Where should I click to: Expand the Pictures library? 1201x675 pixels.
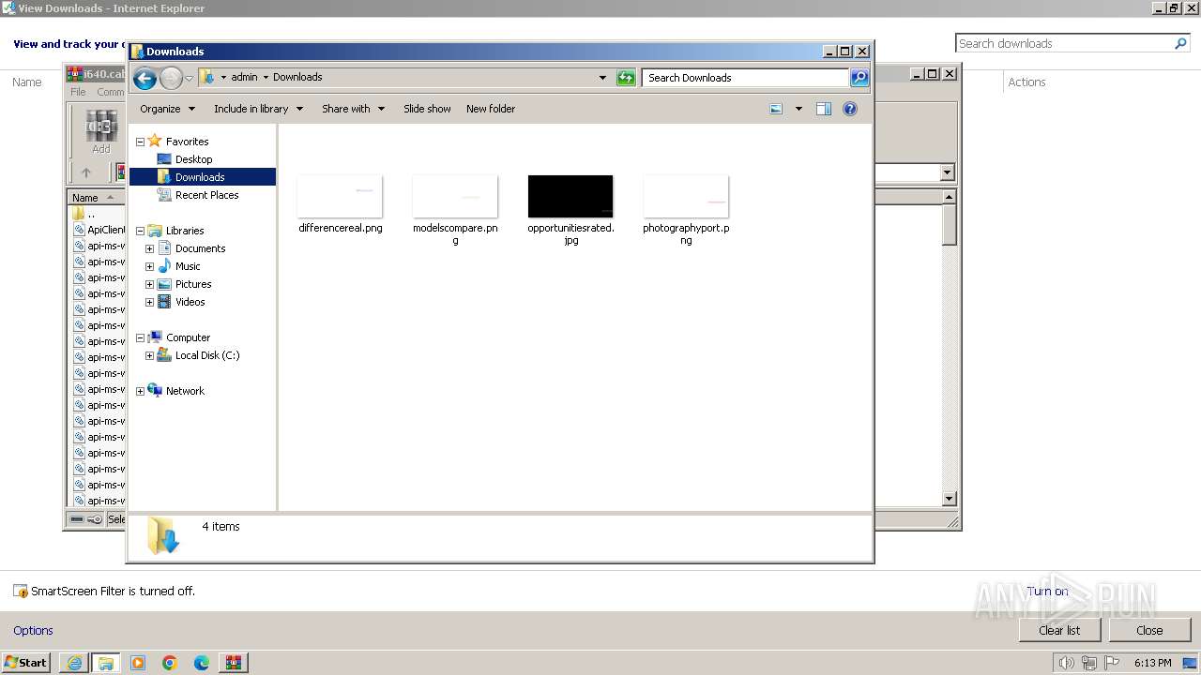pyautogui.click(x=149, y=285)
